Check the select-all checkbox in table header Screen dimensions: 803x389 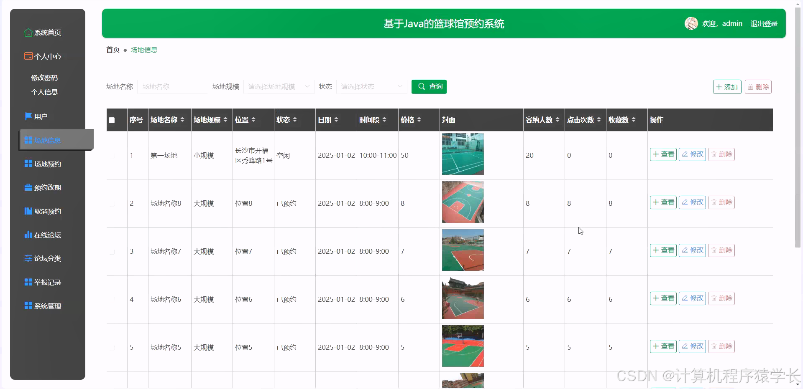[x=111, y=120]
